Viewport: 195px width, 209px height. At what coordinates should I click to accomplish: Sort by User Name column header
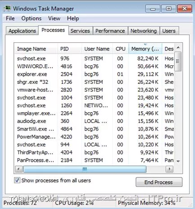click(97, 49)
